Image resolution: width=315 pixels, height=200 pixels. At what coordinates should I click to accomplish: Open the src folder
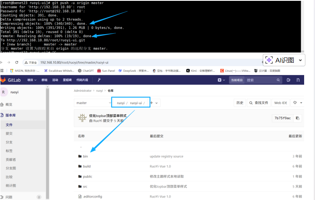(x=85, y=187)
